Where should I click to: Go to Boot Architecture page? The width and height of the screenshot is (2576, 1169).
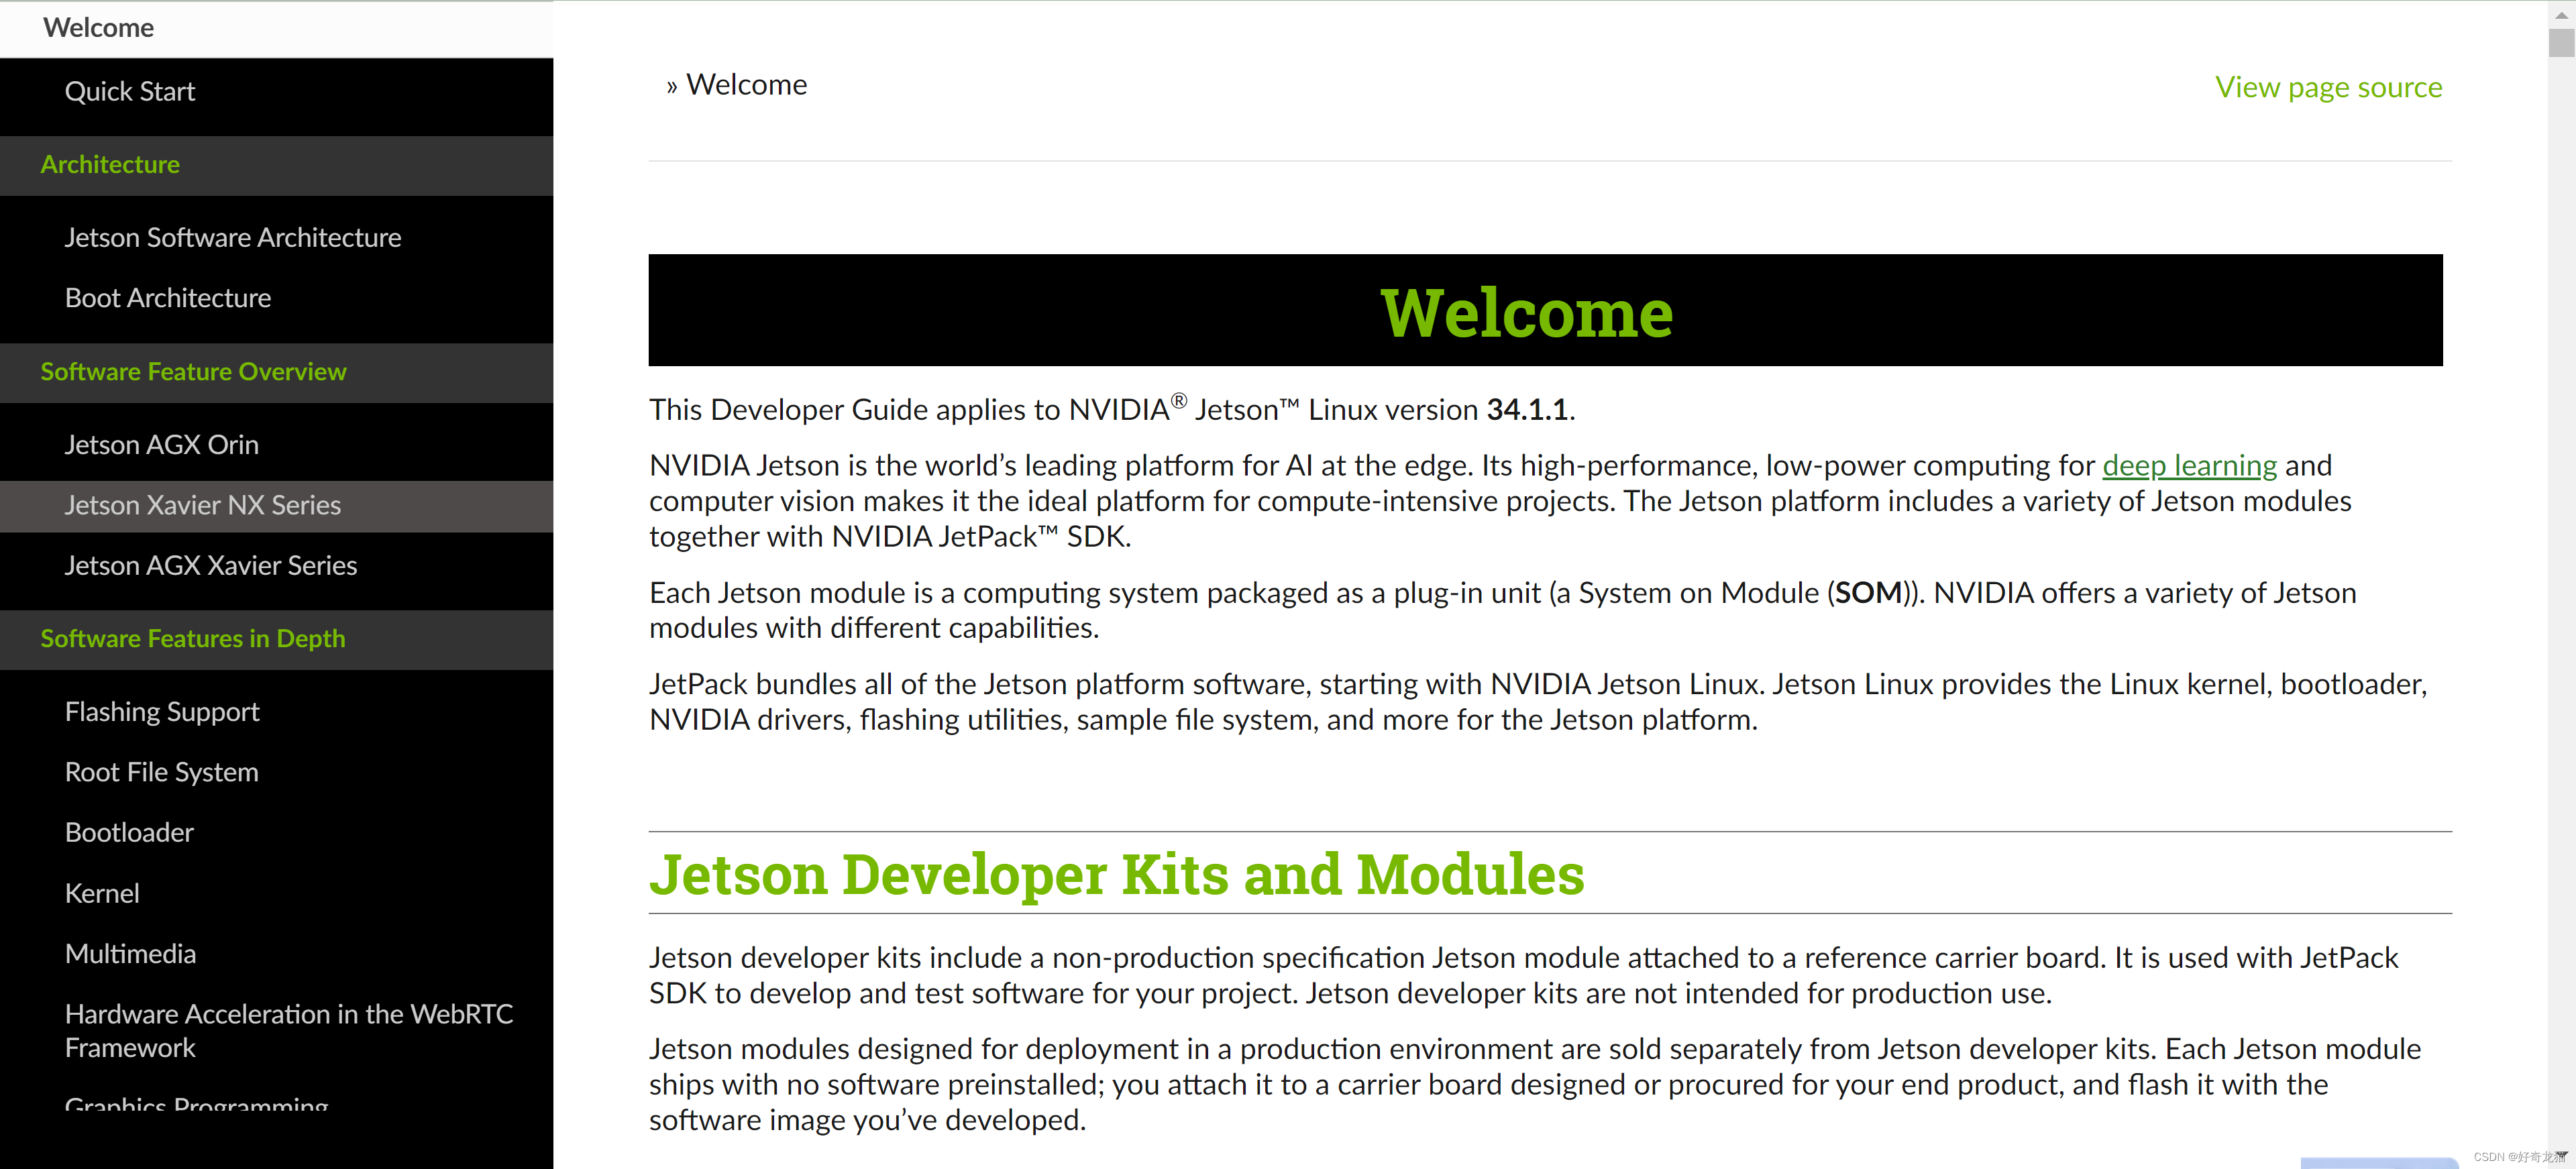click(x=168, y=298)
